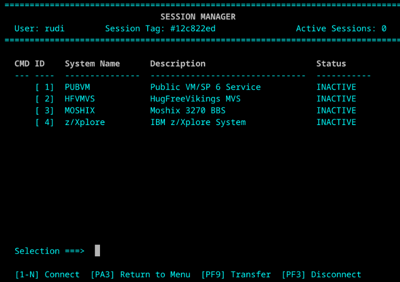Image resolution: width=400 pixels, height=282 pixels.
Task: Click the INACTIVE status of MOSHIX
Action: (336, 111)
